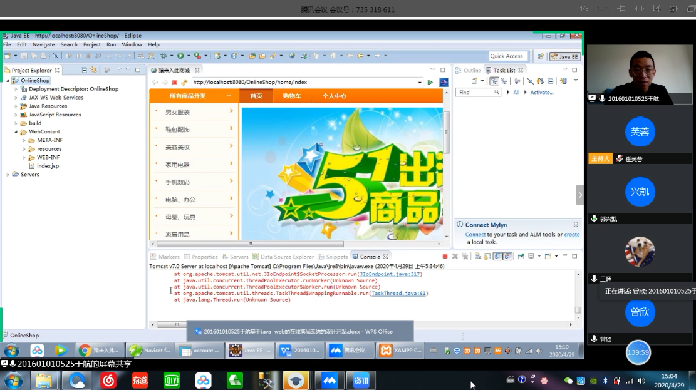Switch to the Servers tab
This screenshot has width=696, height=390.
(236, 257)
